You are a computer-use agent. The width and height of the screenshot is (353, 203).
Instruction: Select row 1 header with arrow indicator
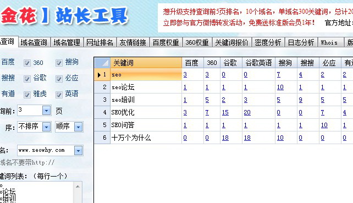102,75
